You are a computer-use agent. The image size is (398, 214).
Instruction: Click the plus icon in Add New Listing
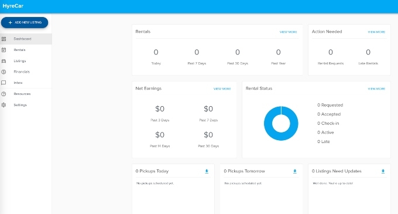pos(10,22)
